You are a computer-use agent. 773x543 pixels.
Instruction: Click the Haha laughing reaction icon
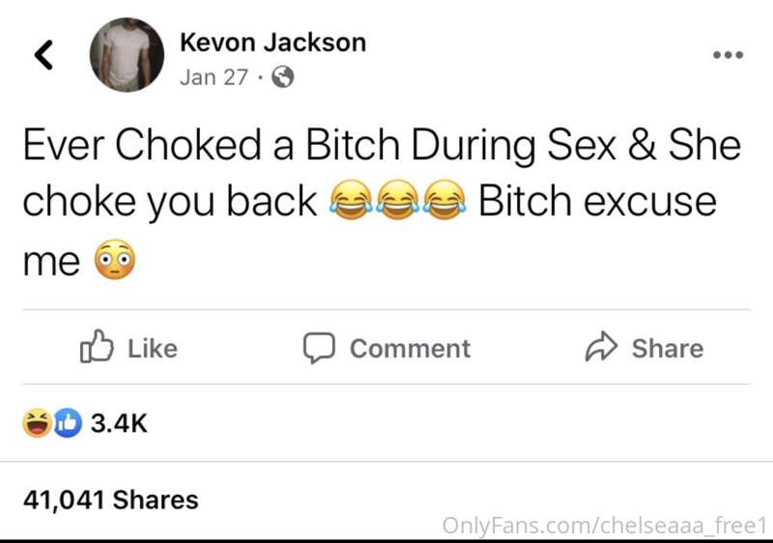pyautogui.click(x=37, y=423)
